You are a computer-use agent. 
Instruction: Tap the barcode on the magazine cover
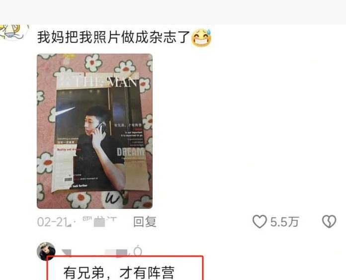[68, 180]
